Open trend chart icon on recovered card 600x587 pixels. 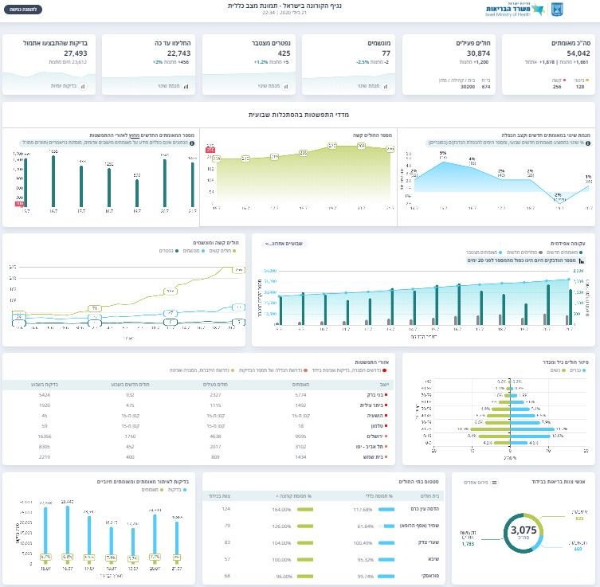click(x=186, y=87)
